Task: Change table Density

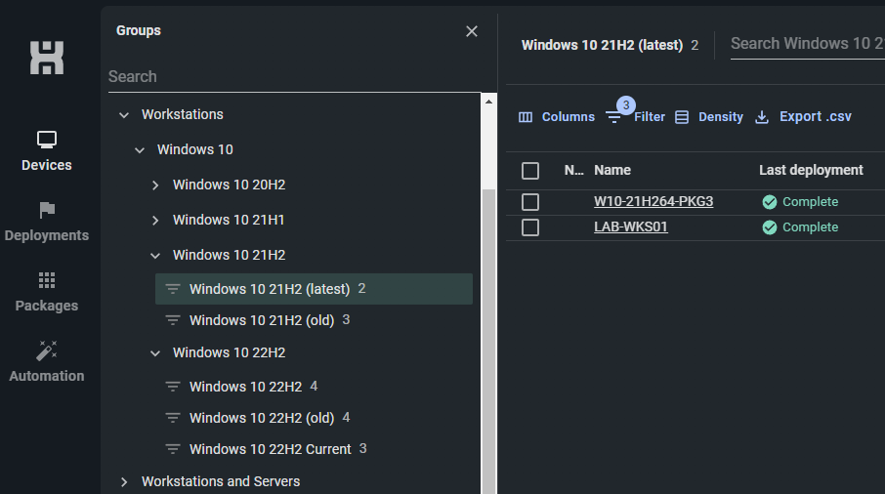Action: pyautogui.click(x=709, y=117)
